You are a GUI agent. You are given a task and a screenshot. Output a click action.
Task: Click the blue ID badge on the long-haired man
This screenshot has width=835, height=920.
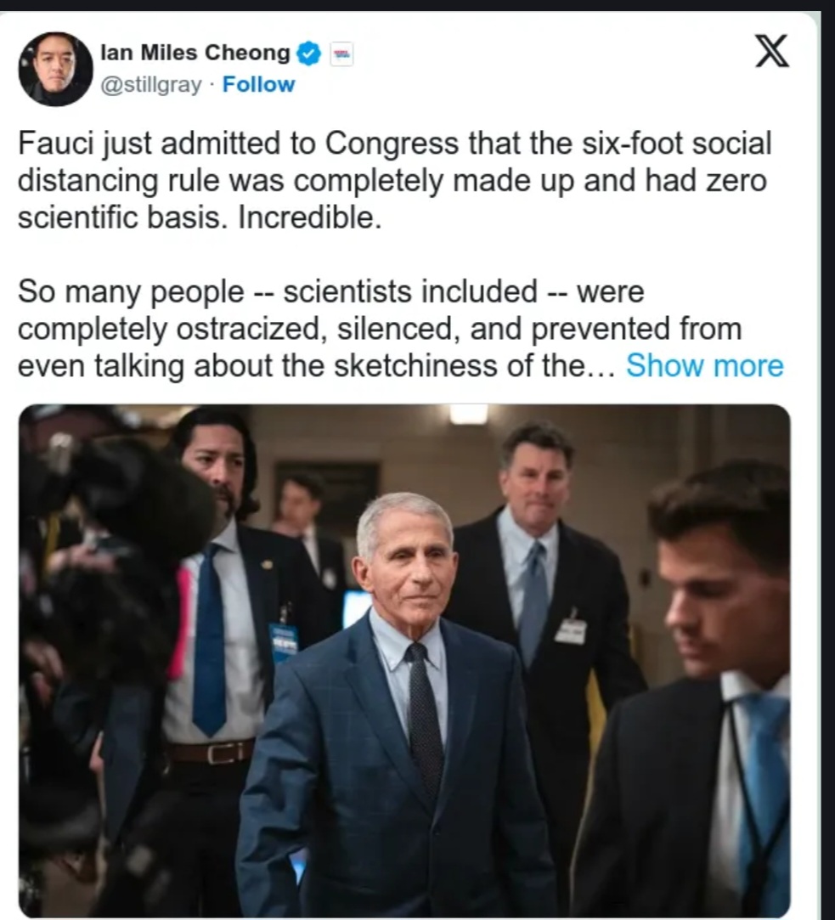284,642
